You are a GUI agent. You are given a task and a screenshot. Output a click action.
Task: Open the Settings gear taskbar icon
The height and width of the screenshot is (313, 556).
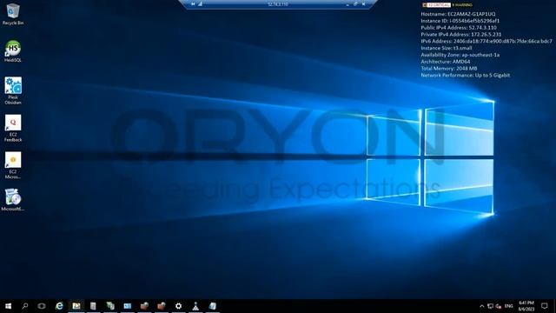[x=178, y=306]
